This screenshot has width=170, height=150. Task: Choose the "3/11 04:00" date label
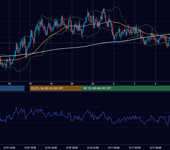155,147
